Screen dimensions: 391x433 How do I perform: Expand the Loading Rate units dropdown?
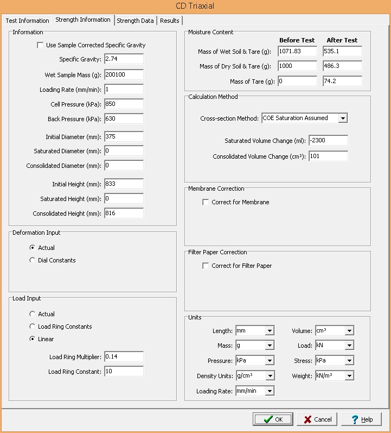270,391
